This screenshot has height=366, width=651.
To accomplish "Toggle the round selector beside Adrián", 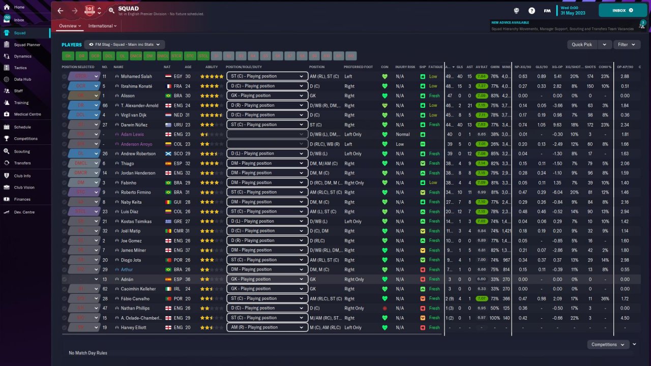I will pos(65,280).
